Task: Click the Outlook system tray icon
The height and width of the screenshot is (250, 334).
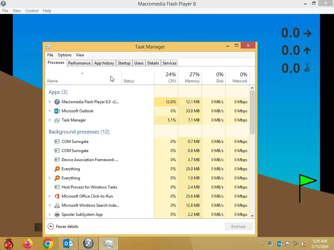Action: [x=280, y=244]
